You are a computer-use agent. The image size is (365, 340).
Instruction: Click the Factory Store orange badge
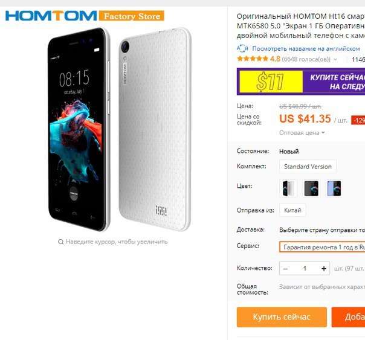tap(132, 16)
